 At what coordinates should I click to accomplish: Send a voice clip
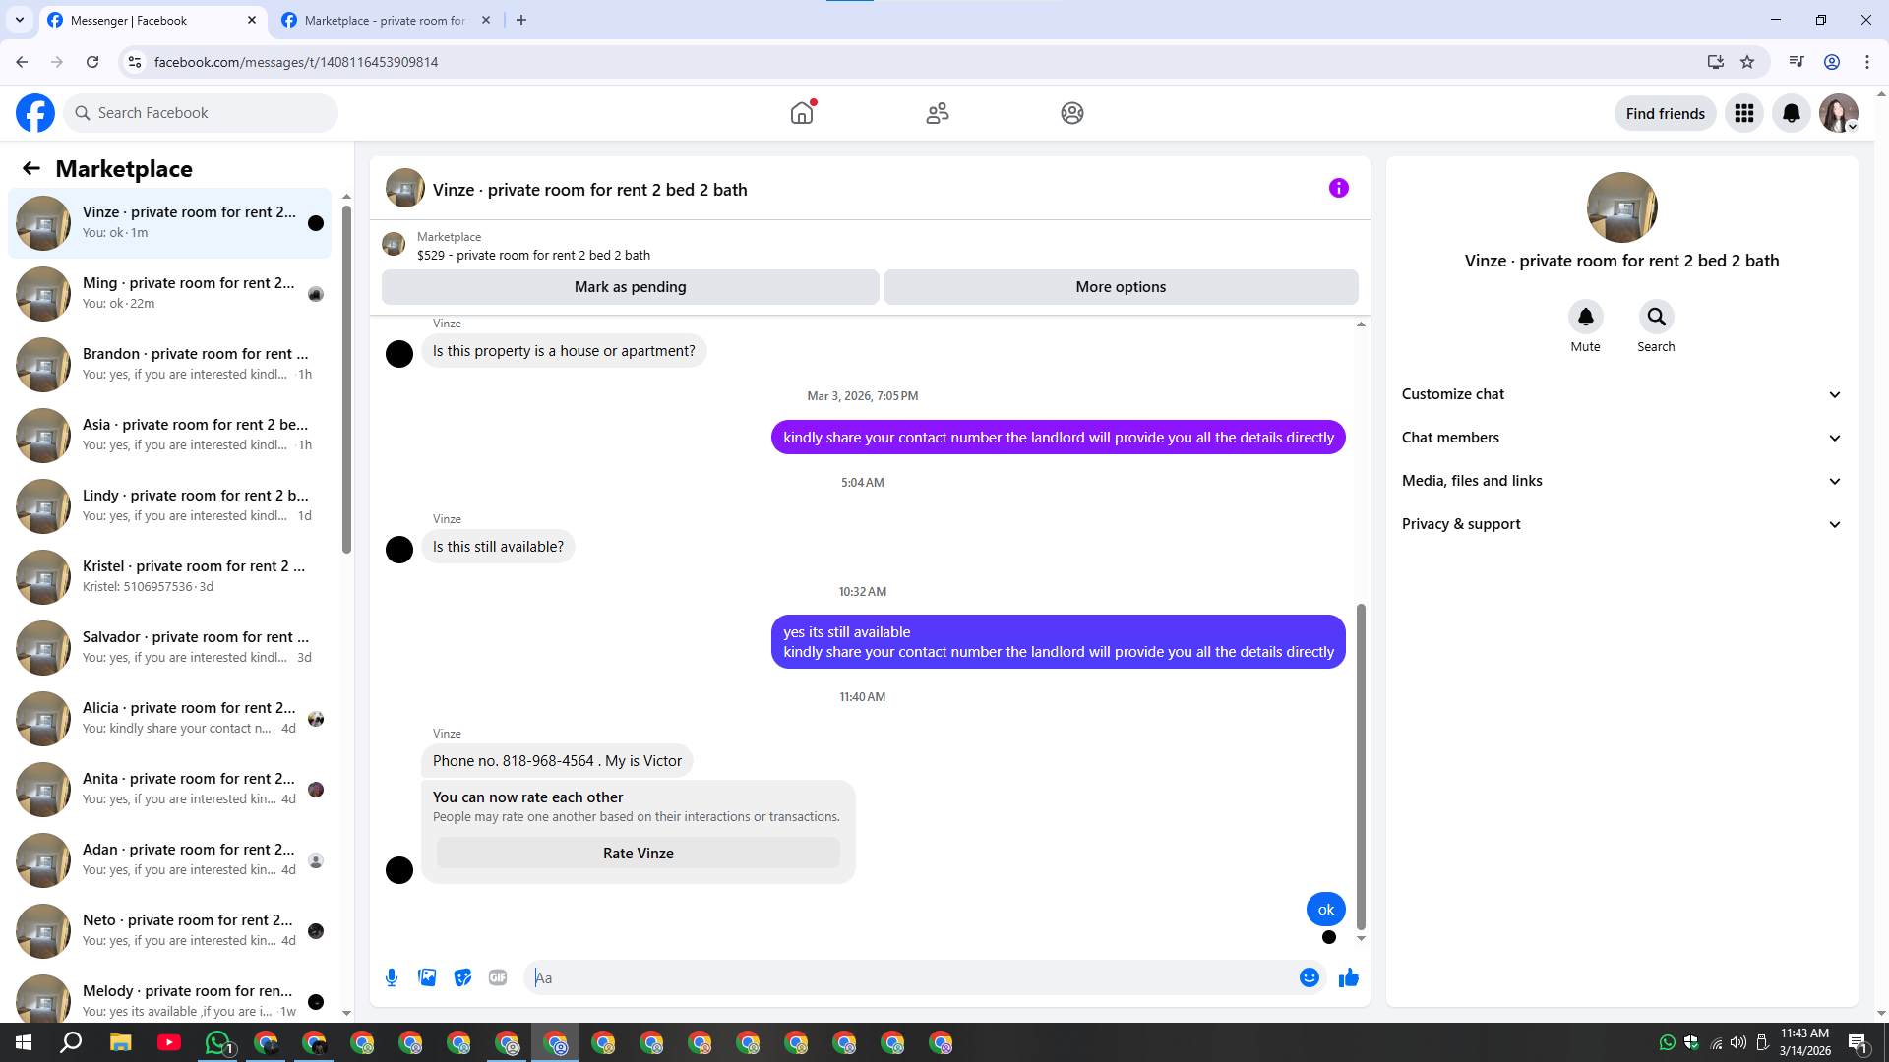392,977
